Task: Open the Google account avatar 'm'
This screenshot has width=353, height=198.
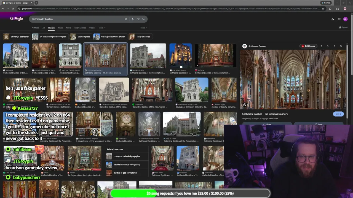Action: [346, 19]
